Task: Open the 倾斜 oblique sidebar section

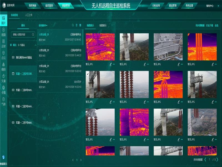Action: (4, 67)
